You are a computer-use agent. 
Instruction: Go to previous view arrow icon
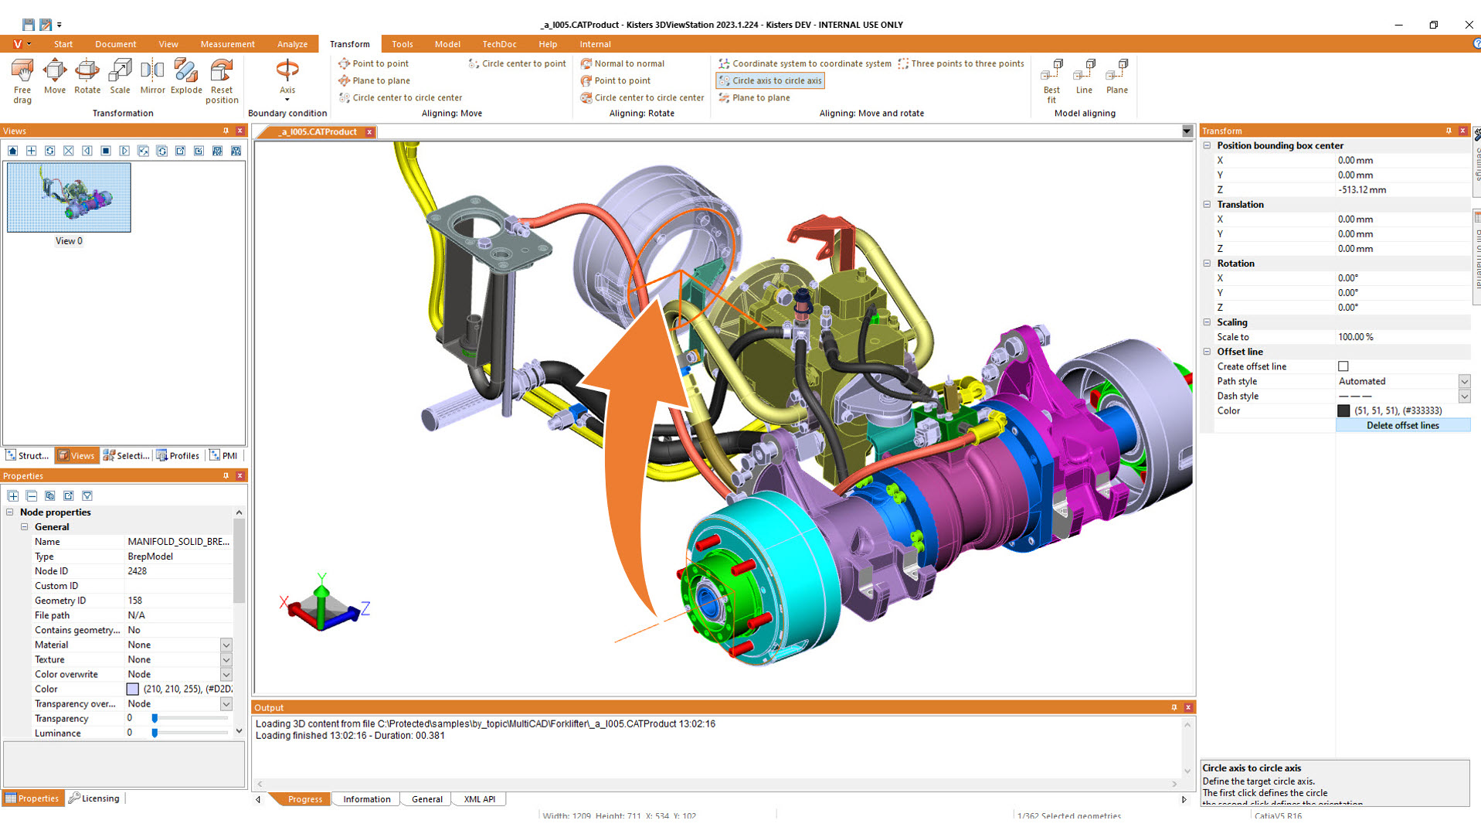click(87, 151)
